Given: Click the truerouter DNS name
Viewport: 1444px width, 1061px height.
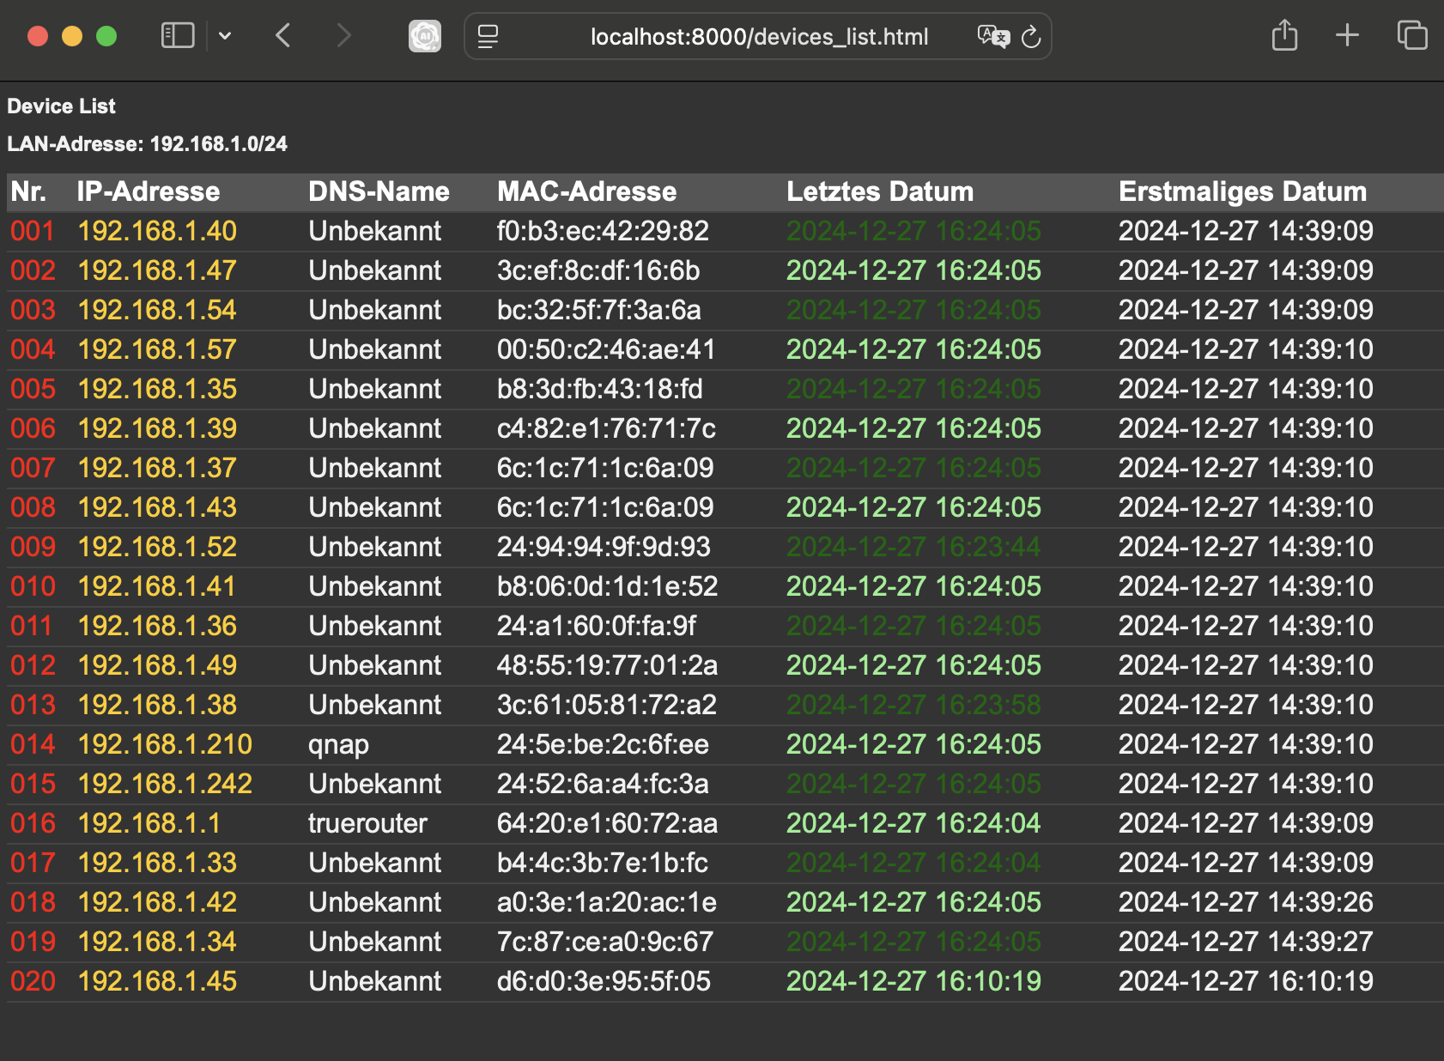Looking at the screenshot, I should pos(367,823).
